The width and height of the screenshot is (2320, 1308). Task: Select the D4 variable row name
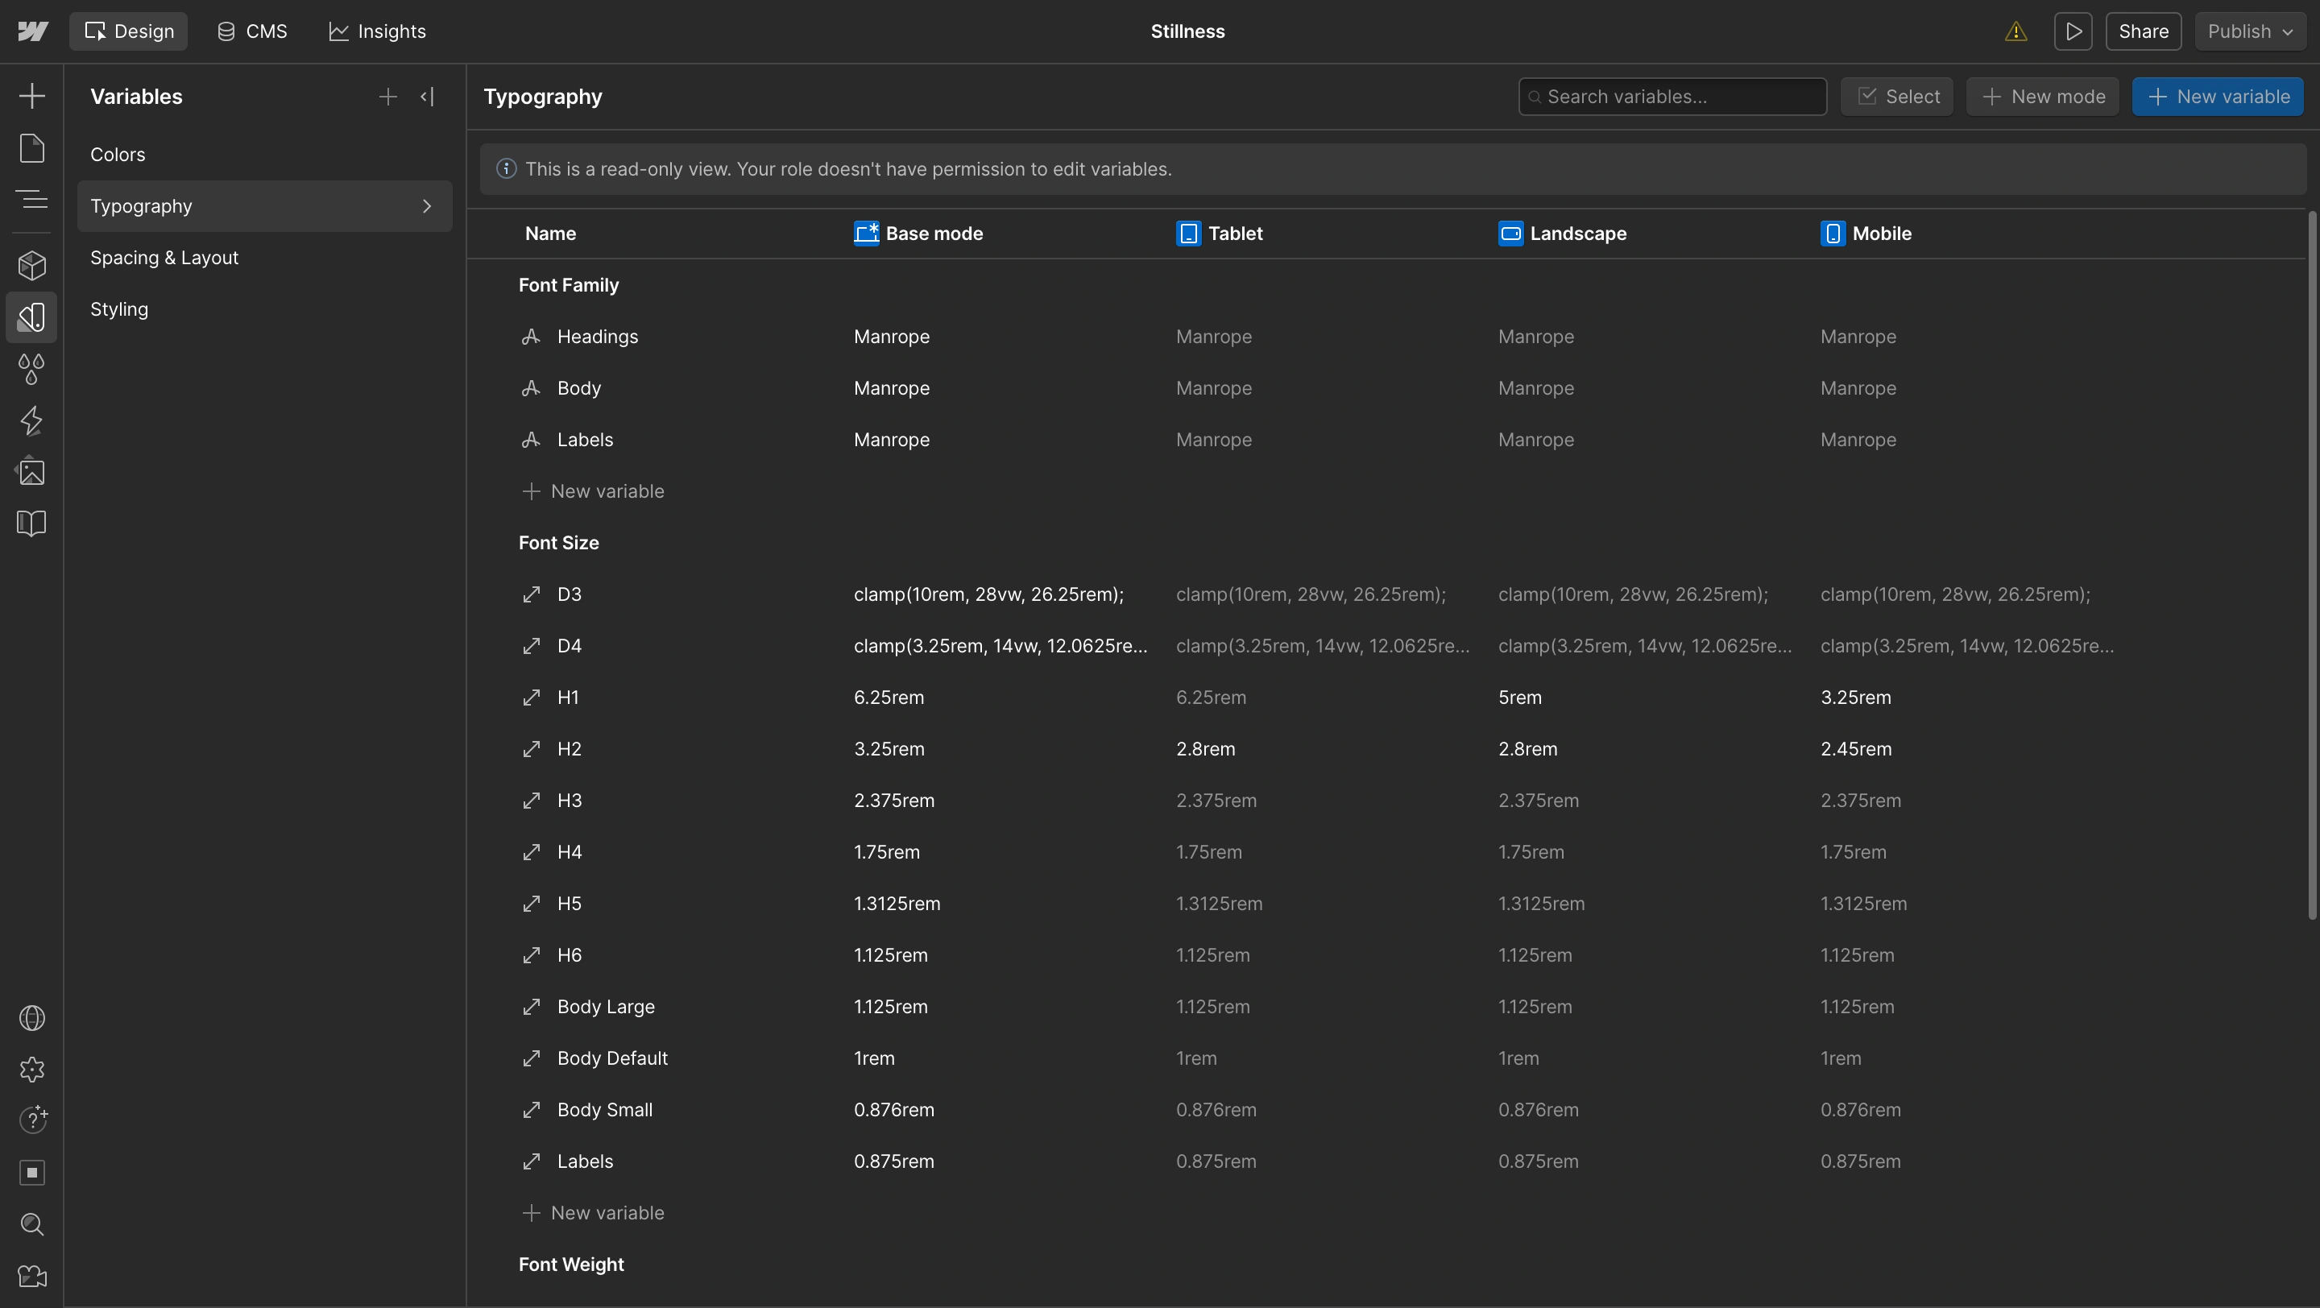(570, 646)
